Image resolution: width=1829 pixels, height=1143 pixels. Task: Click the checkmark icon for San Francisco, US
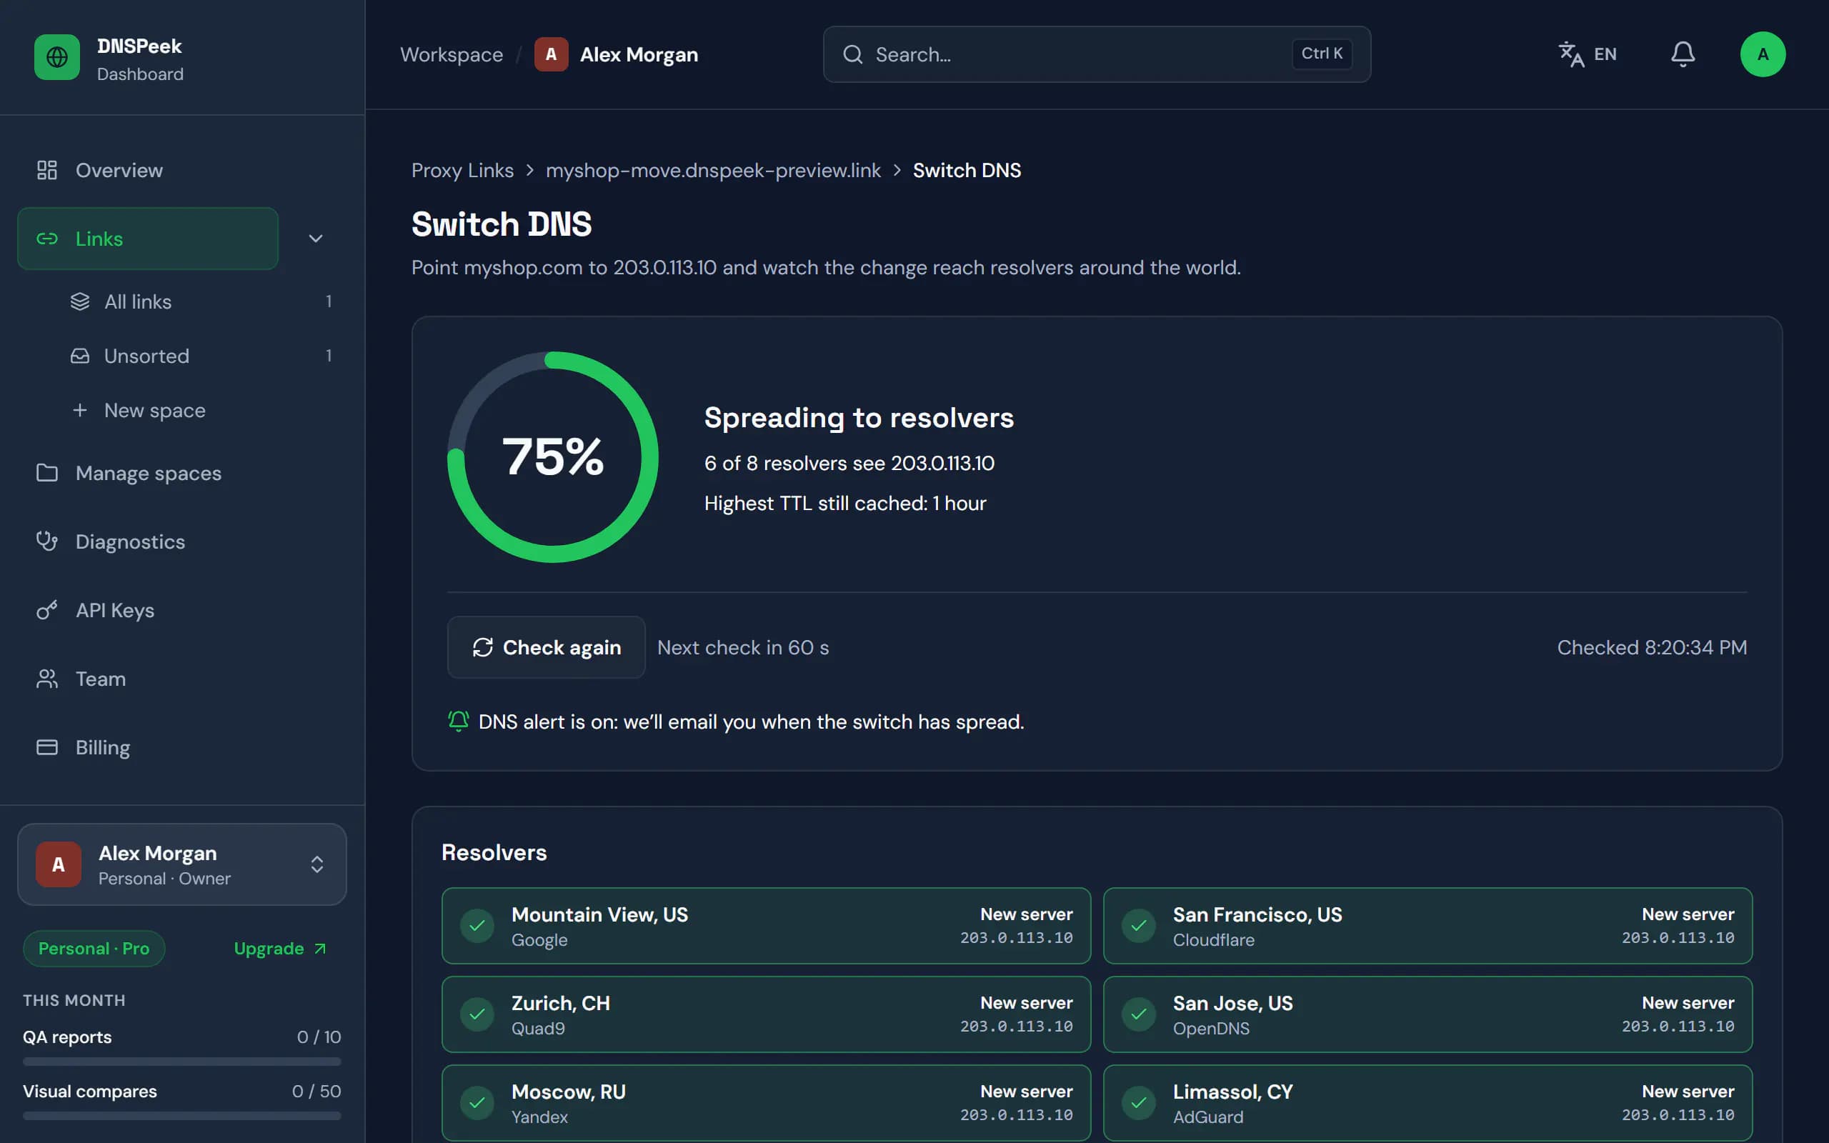pyautogui.click(x=1138, y=926)
